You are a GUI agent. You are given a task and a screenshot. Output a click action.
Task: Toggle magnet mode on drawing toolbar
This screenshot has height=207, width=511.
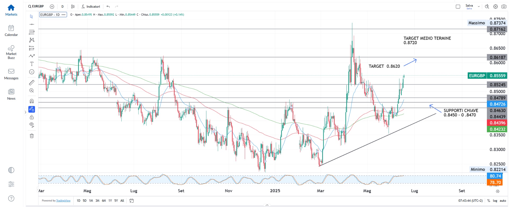32,101
